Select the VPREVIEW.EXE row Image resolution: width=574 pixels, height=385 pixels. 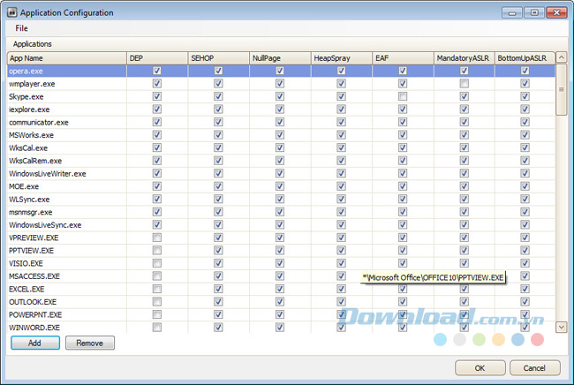click(281, 238)
